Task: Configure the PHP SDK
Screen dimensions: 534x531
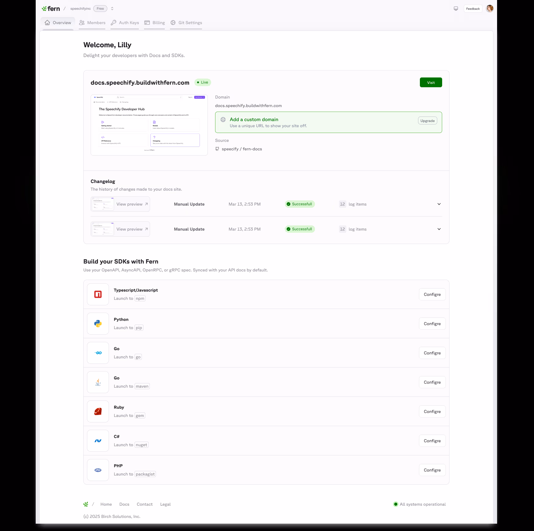Action: (432, 470)
